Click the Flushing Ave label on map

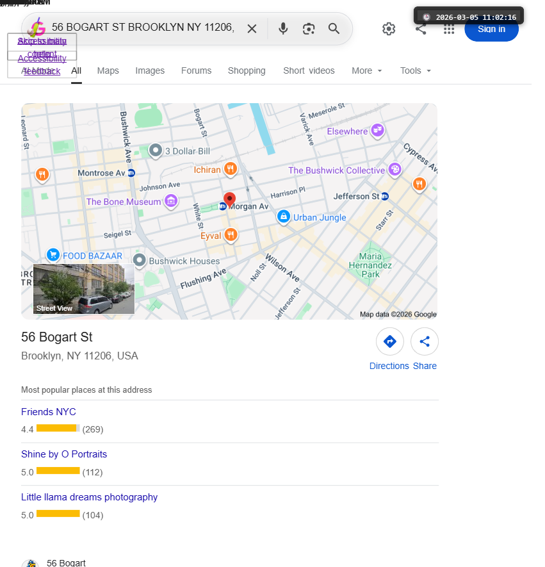pyautogui.click(x=203, y=279)
